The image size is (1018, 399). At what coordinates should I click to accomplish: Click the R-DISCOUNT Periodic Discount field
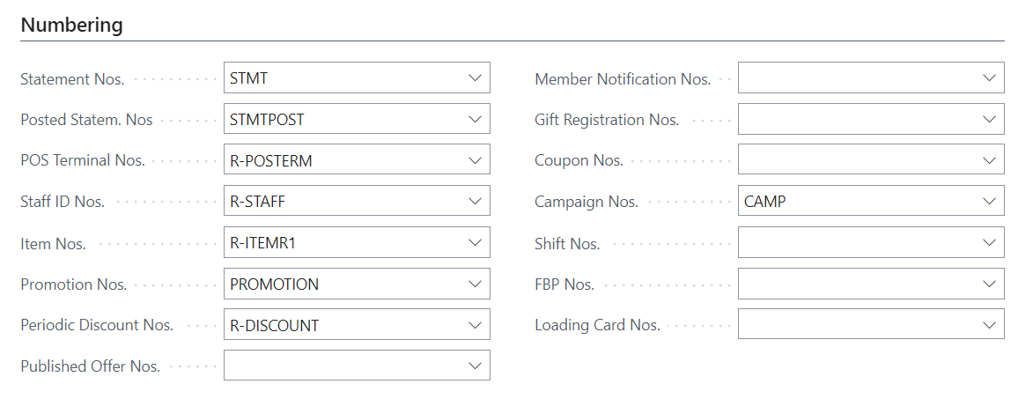[275, 325]
